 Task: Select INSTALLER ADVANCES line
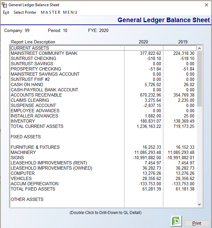tap(103, 116)
